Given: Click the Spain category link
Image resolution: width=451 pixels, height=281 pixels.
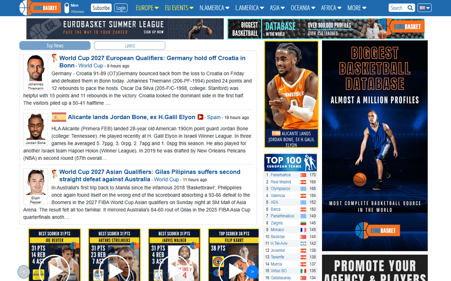Looking at the screenshot, I should pyautogui.click(x=214, y=117).
